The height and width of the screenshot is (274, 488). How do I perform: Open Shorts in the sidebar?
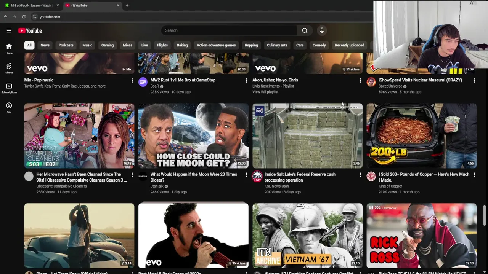(x=9, y=68)
